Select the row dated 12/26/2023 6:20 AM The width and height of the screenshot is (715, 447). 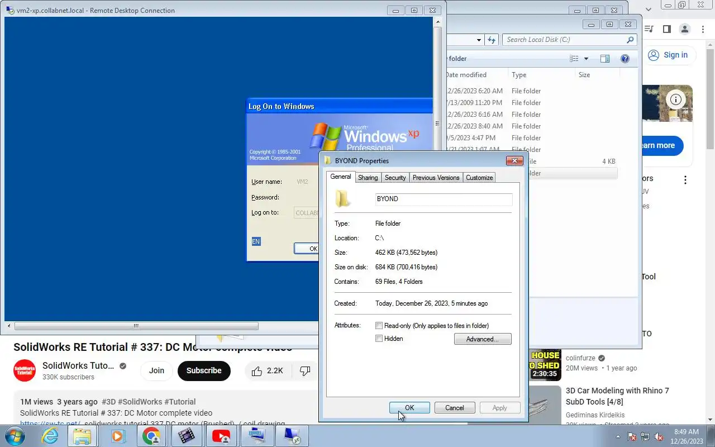pyautogui.click(x=531, y=91)
